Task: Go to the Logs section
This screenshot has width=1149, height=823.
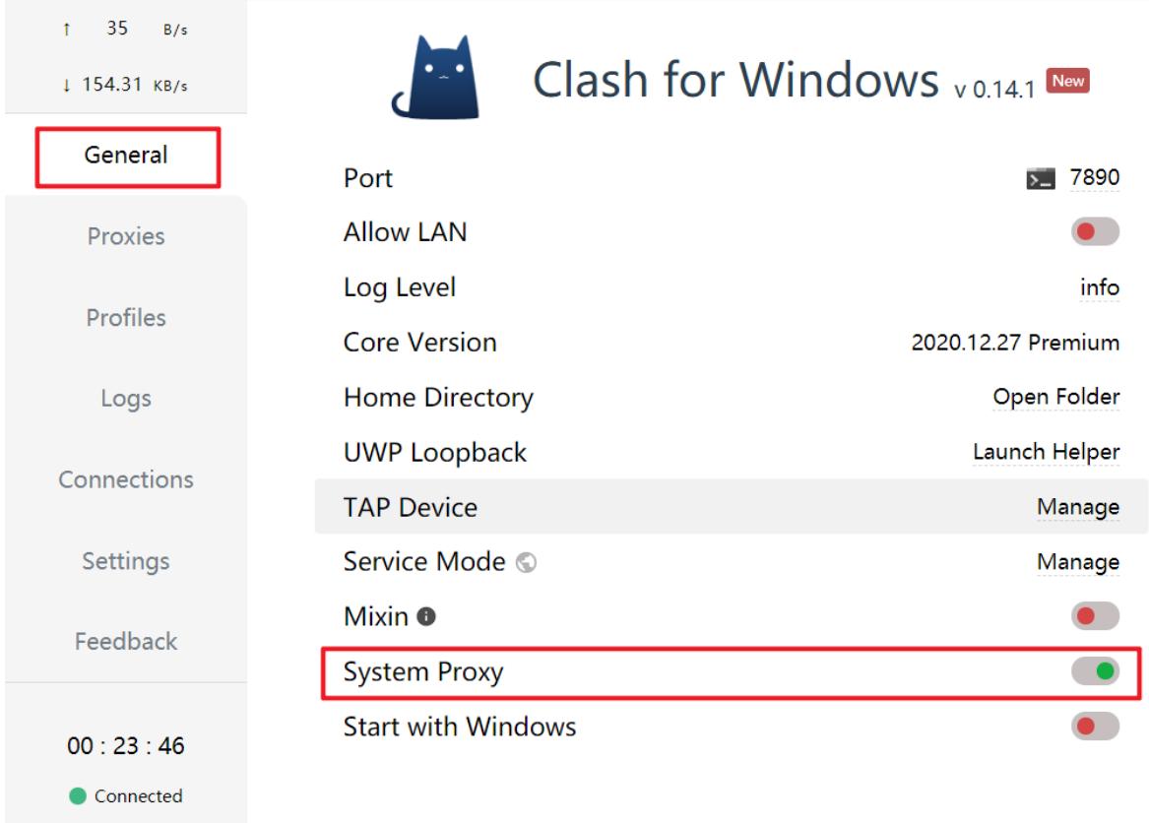Action: 126,399
